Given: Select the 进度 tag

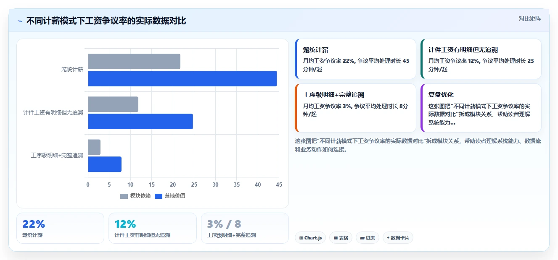Looking at the screenshot, I should point(368,238).
